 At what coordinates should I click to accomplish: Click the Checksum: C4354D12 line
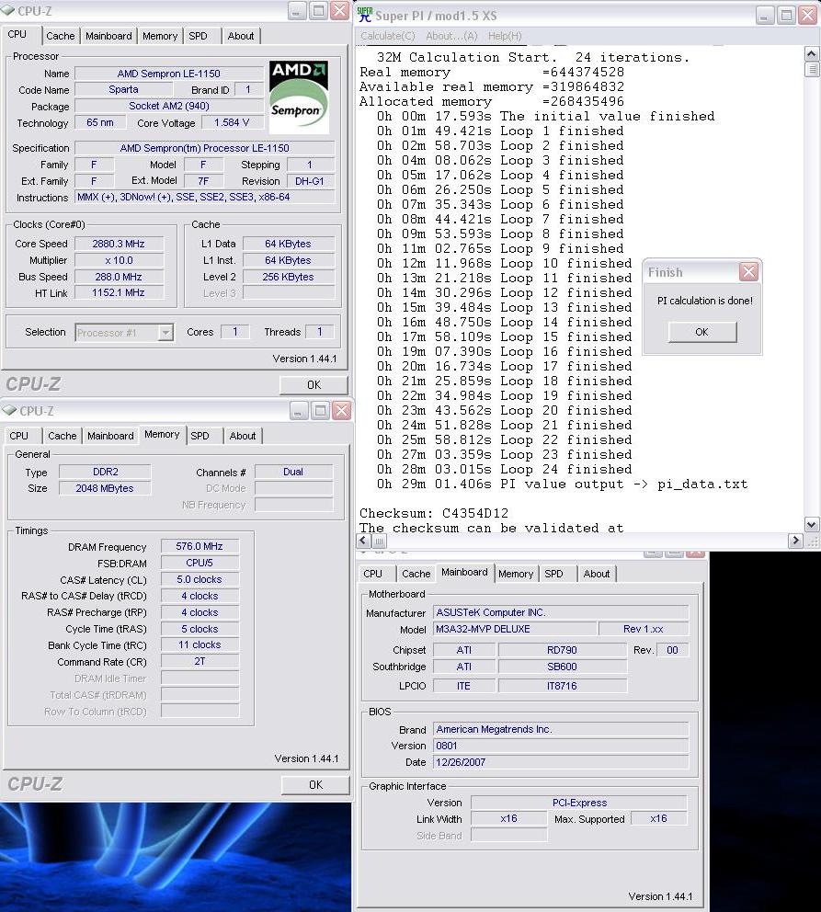point(434,514)
